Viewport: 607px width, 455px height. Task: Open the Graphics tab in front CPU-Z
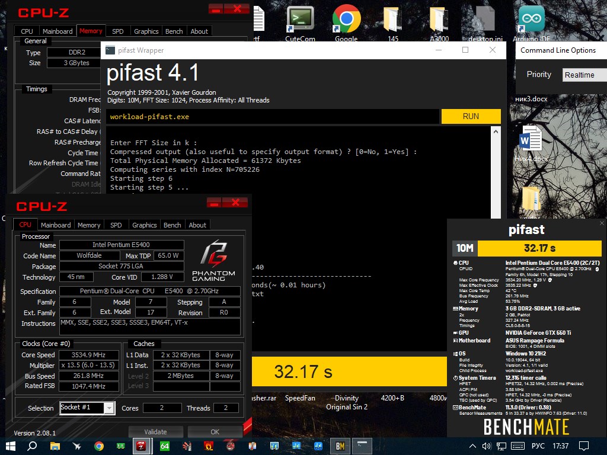point(145,225)
